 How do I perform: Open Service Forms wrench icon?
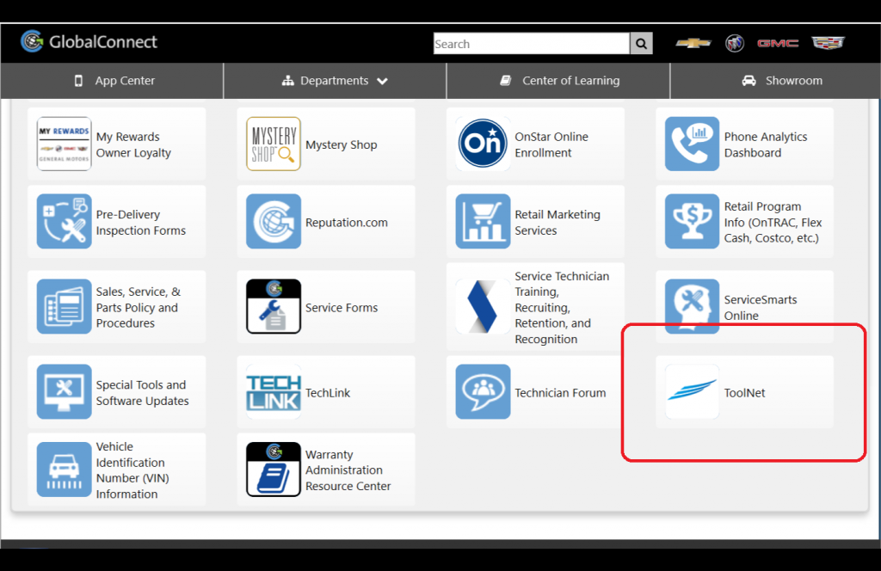[274, 306]
